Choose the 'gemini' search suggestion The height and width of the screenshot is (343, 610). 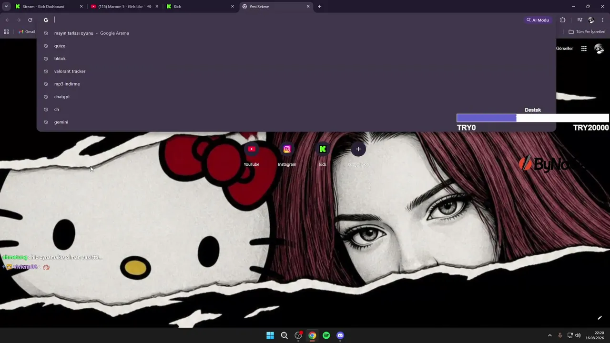click(296, 122)
